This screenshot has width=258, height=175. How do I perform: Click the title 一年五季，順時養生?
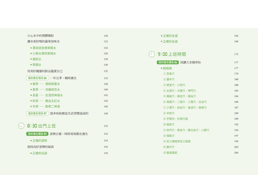point(63,78)
